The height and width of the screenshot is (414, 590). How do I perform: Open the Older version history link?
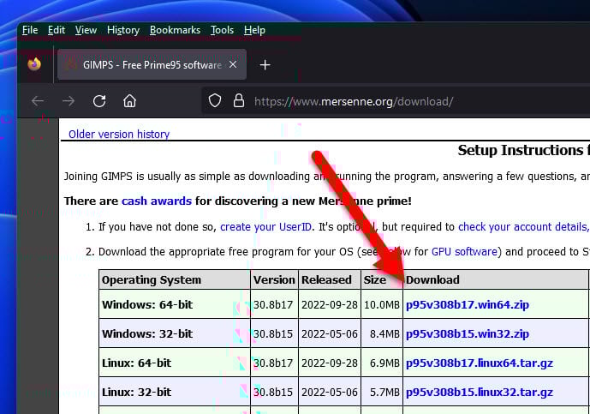coord(119,134)
